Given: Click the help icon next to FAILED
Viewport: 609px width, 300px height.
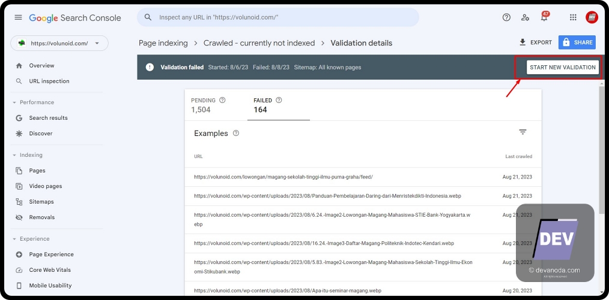Looking at the screenshot, I should [279, 100].
